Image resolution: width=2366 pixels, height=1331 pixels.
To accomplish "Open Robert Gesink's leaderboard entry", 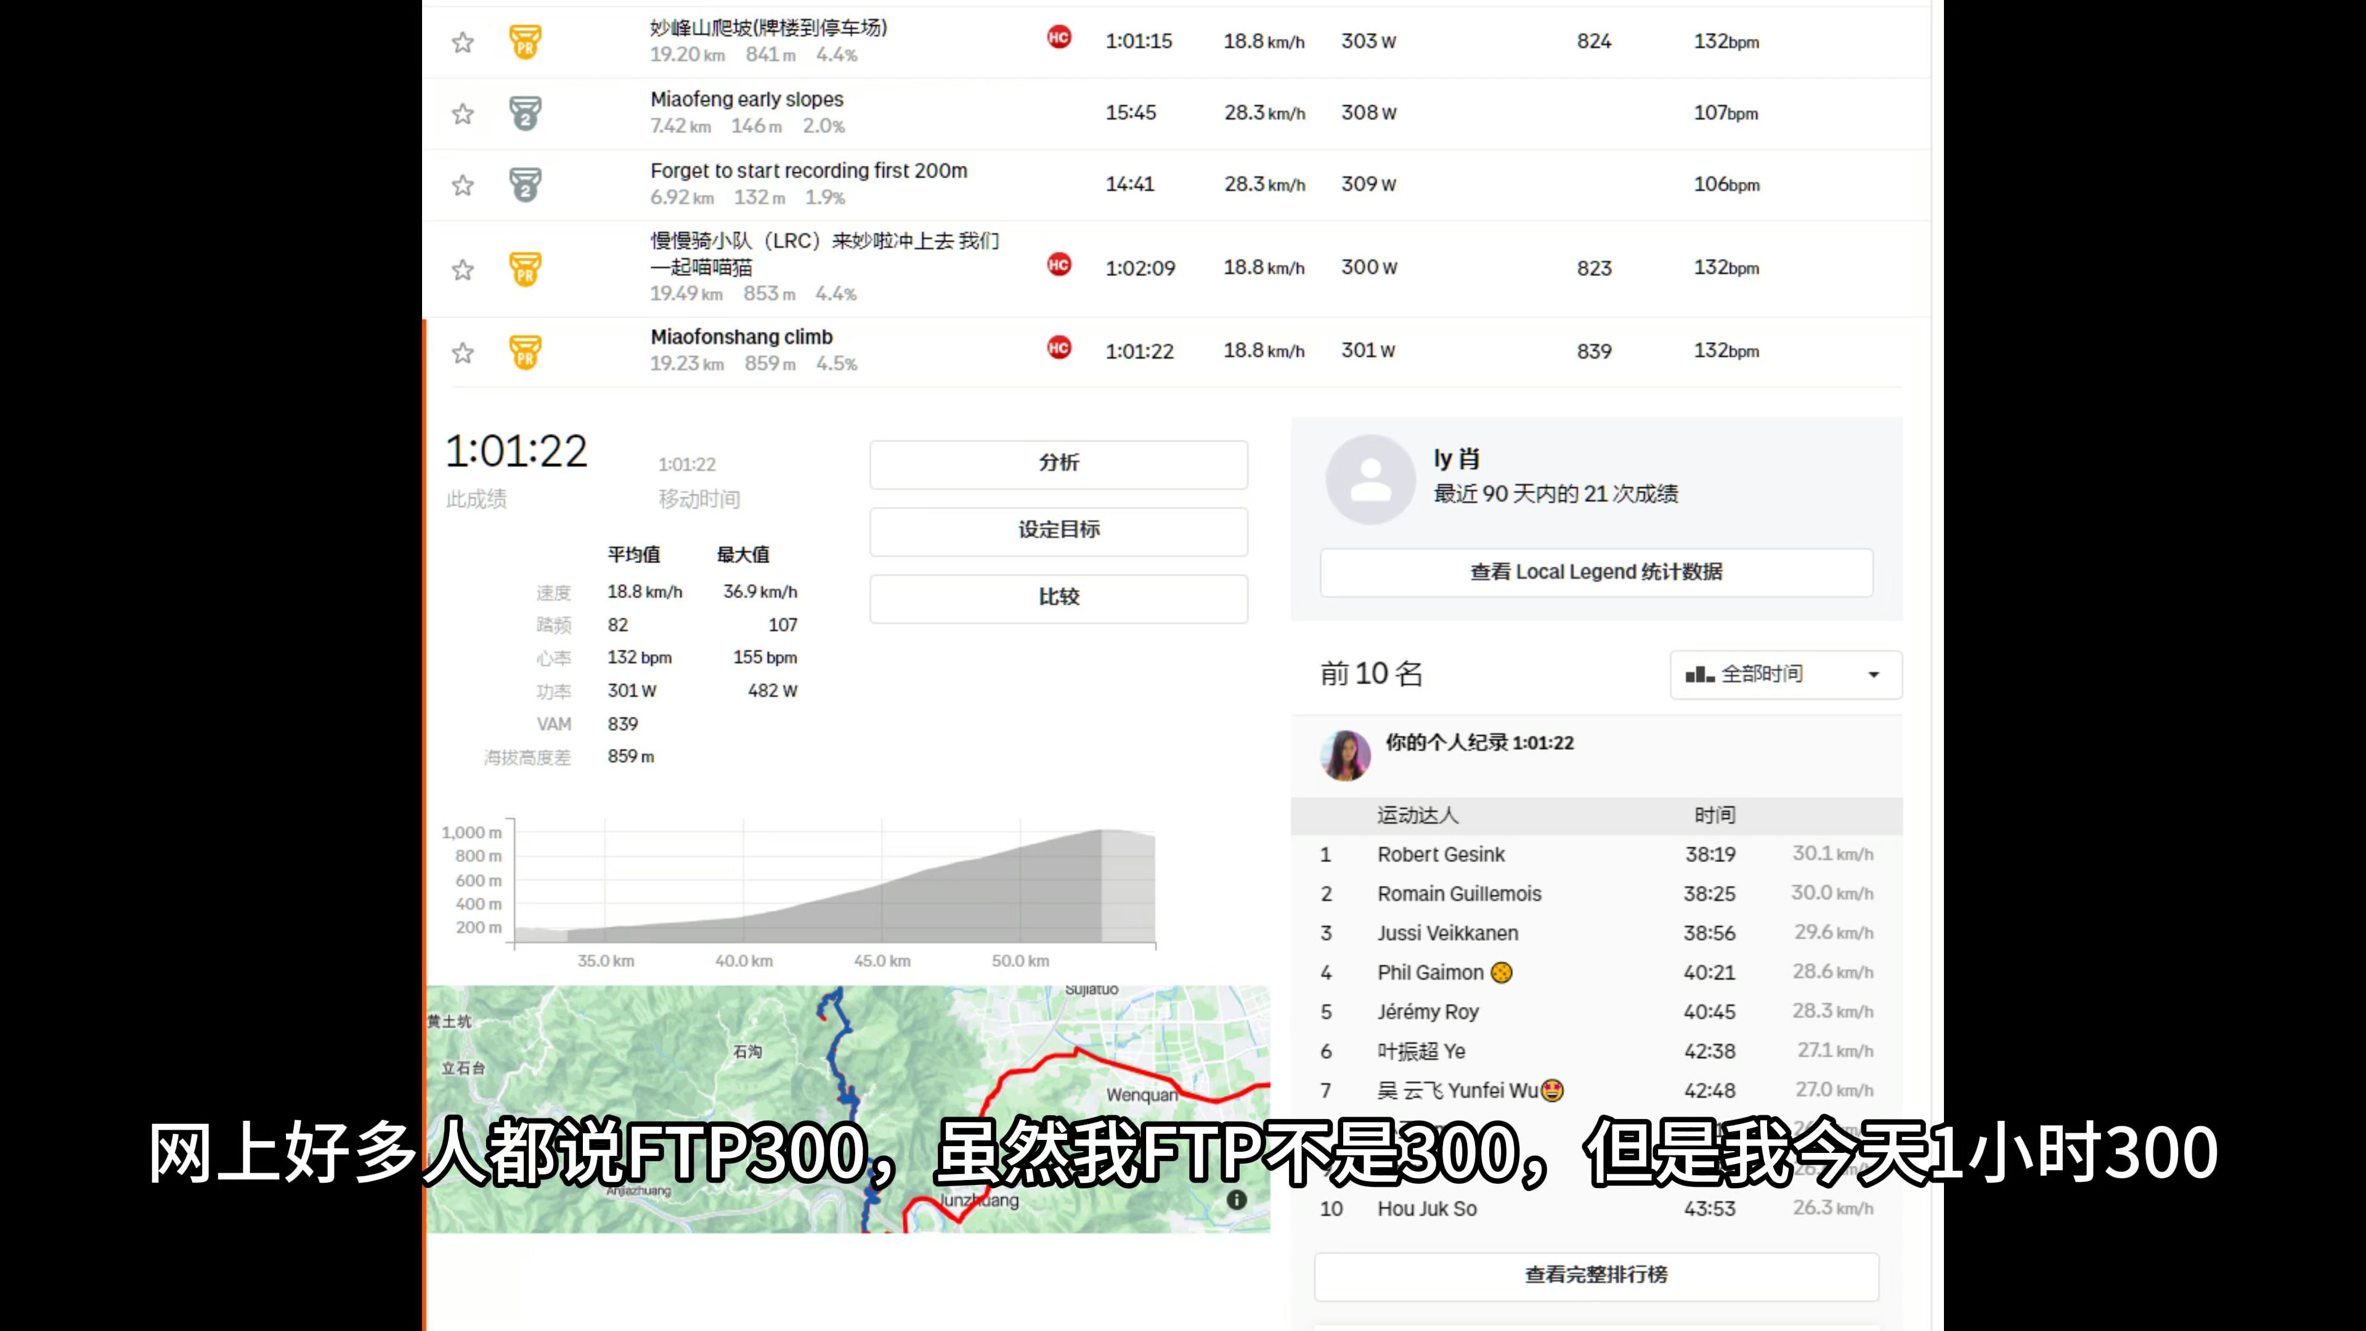I will click(1440, 855).
